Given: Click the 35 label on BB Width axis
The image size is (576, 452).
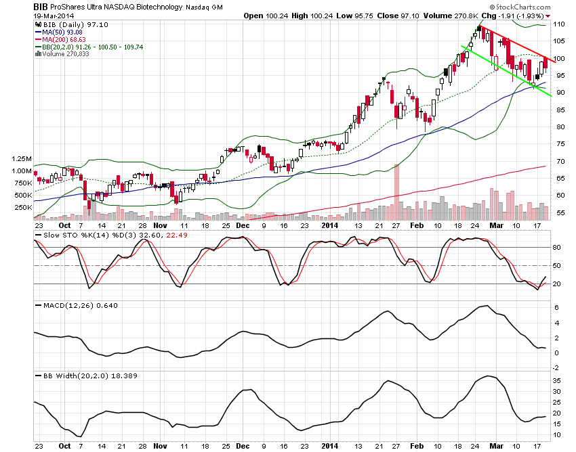Looking at the screenshot, I should (x=557, y=380).
